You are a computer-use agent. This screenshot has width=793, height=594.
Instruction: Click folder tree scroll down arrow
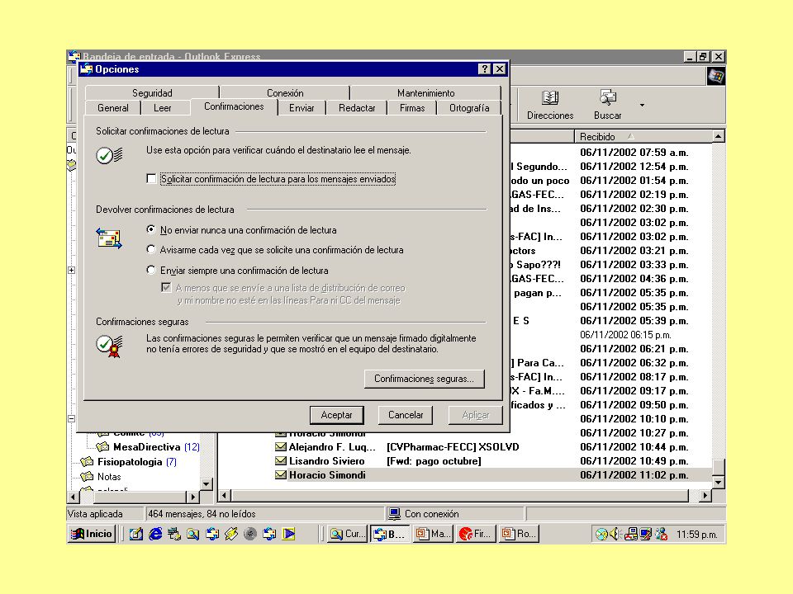click(206, 484)
